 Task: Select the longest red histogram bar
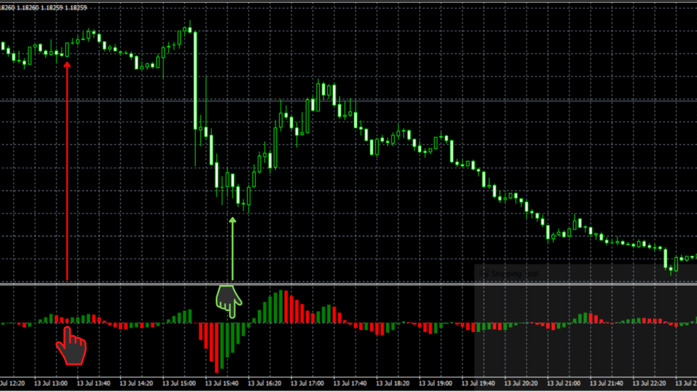[x=216, y=347]
